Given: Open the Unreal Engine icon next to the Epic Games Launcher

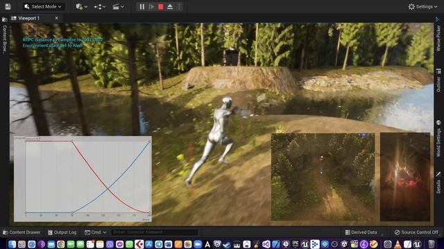Looking at the screenshot, I should pyautogui.click(x=305, y=244).
